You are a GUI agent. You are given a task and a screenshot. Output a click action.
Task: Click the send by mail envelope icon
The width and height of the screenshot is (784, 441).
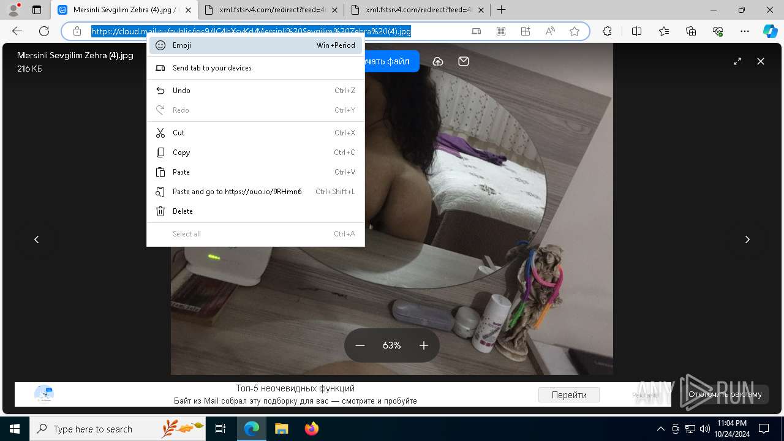click(x=464, y=61)
